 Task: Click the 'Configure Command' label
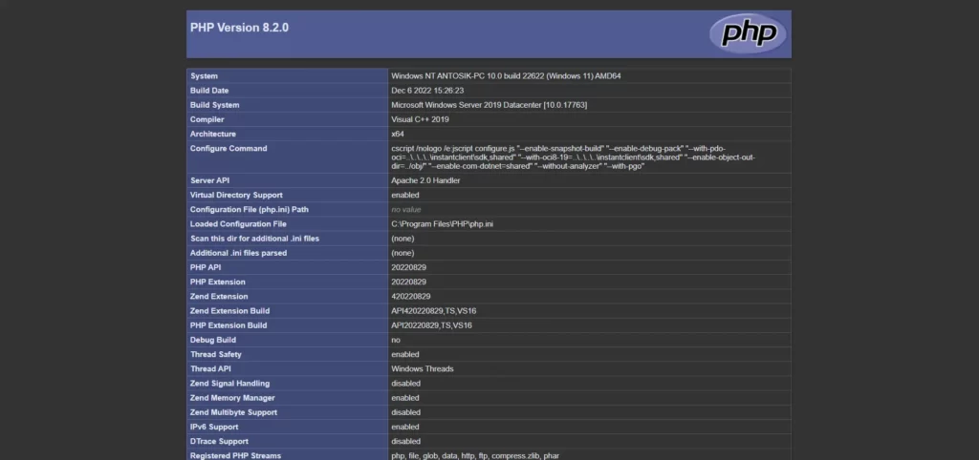pyautogui.click(x=228, y=148)
